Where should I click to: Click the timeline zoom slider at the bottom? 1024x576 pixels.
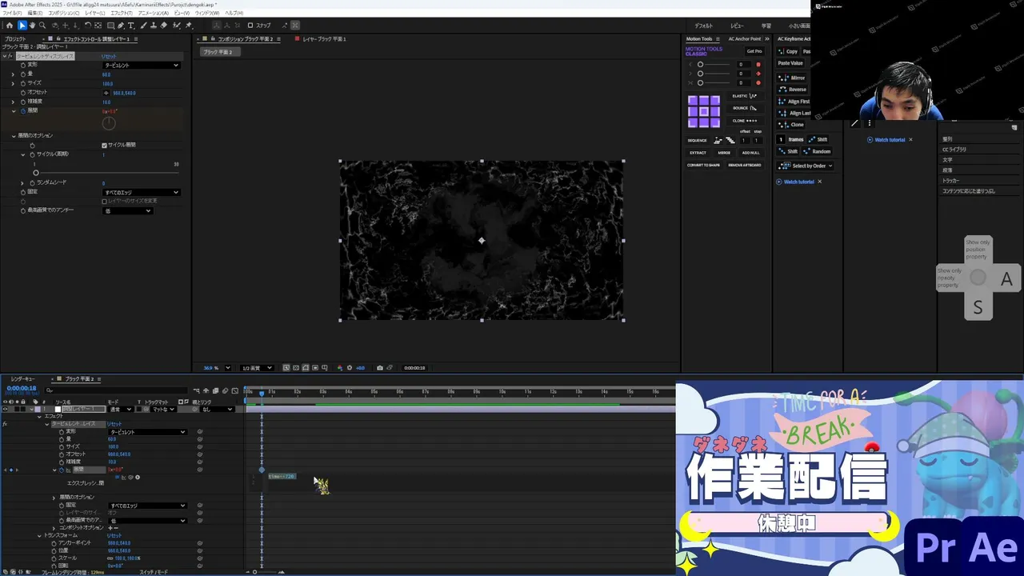254,572
